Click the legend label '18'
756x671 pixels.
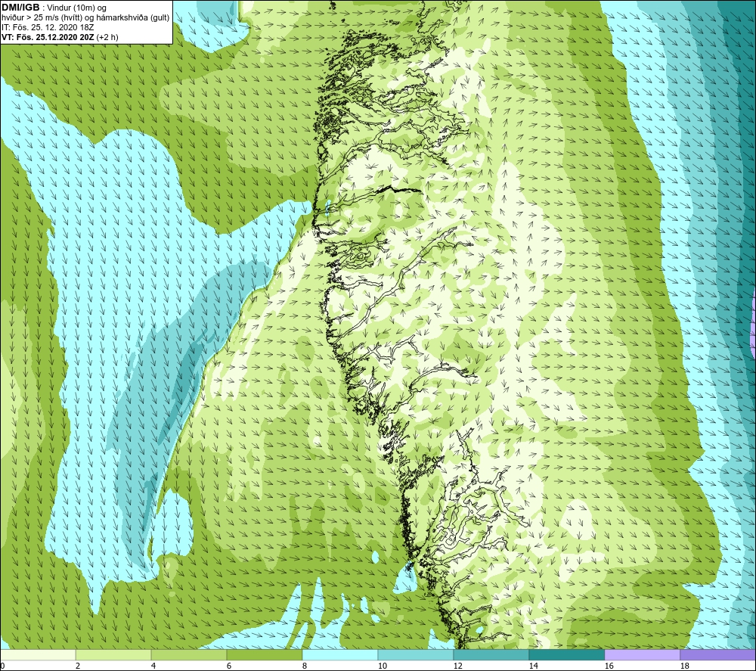[685, 666]
